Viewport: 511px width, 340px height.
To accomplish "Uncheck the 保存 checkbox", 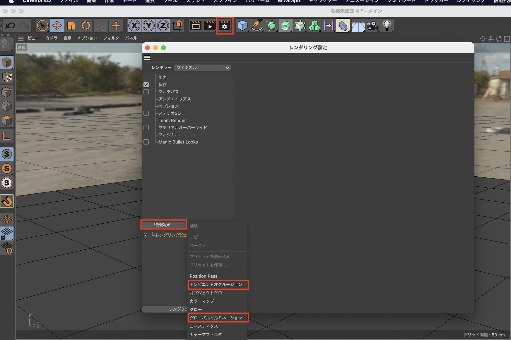I will [146, 84].
